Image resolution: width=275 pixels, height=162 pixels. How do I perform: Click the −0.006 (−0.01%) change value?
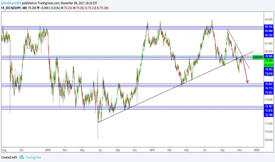pyautogui.click(x=50, y=8)
